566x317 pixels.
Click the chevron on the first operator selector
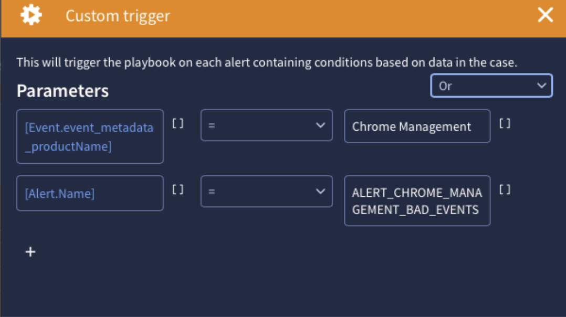coord(321,125)
